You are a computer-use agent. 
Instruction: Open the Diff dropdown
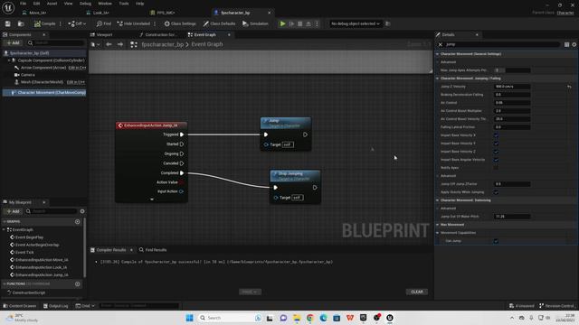77,23
